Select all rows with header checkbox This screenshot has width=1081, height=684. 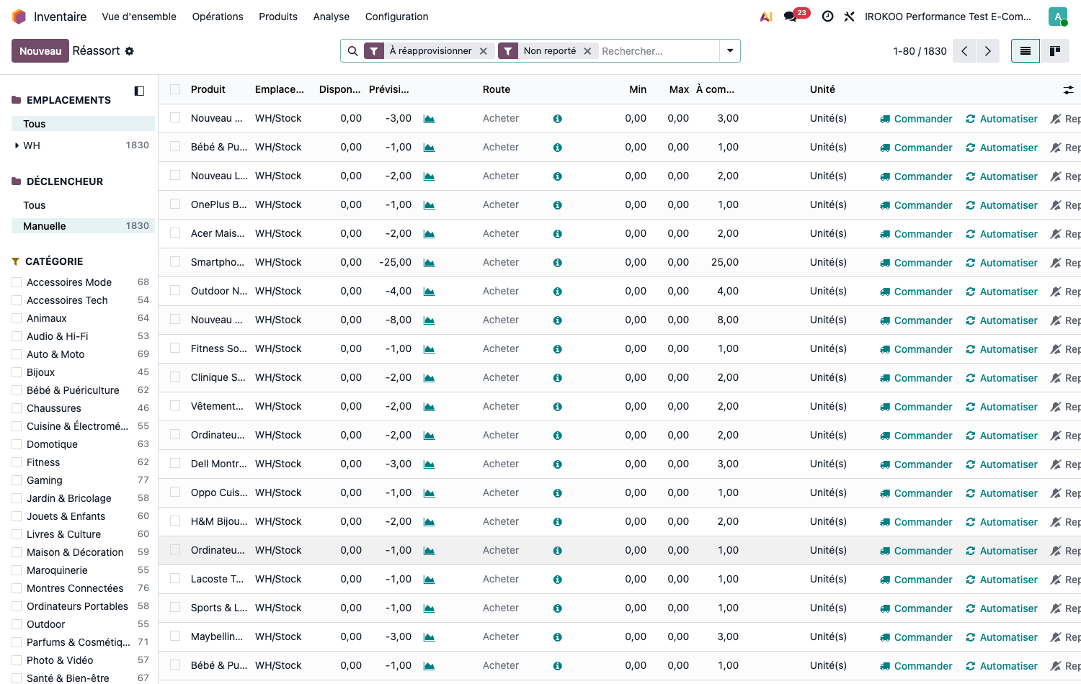(175, 89)
